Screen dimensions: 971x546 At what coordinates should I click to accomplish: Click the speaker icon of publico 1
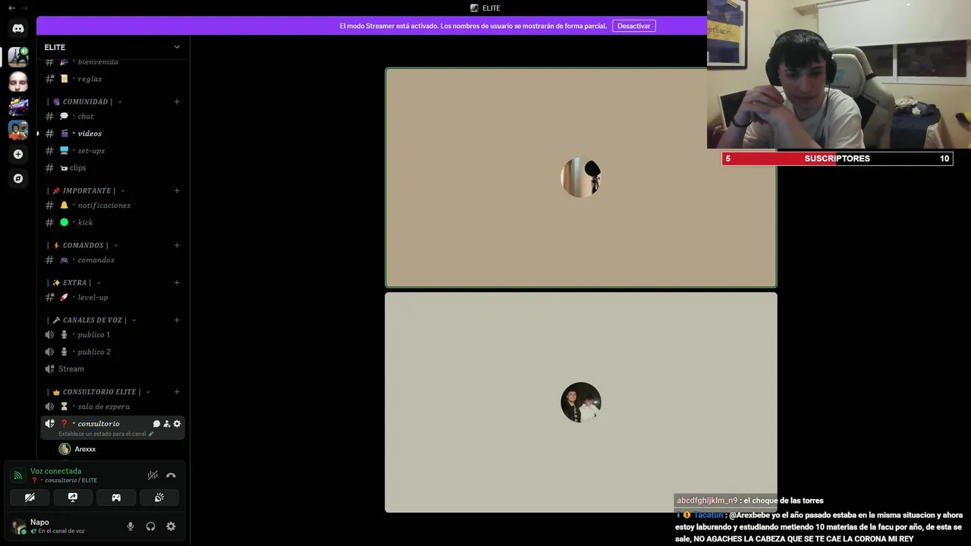(x=49, y=334)
